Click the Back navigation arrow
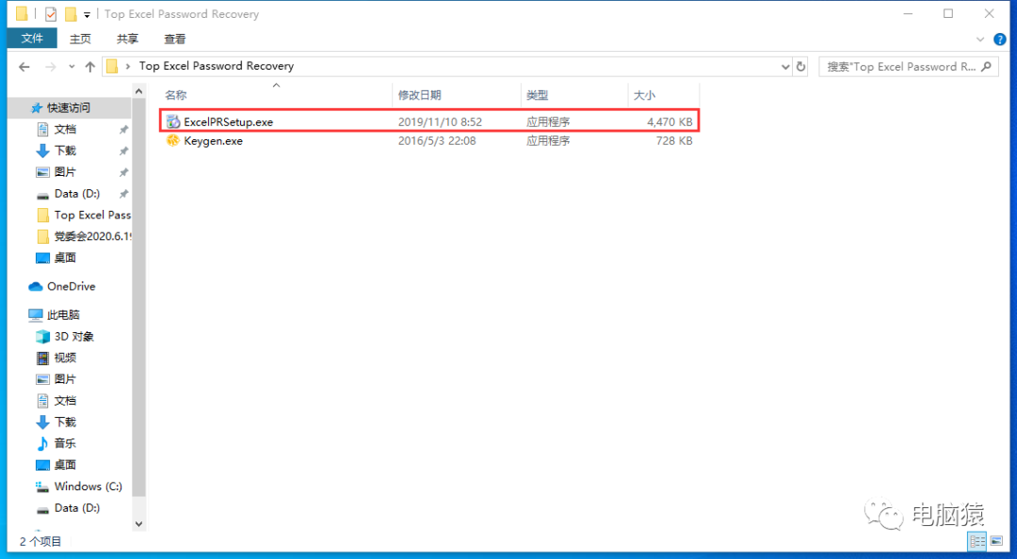The image size is (1017, 559). tap(24, 66)
